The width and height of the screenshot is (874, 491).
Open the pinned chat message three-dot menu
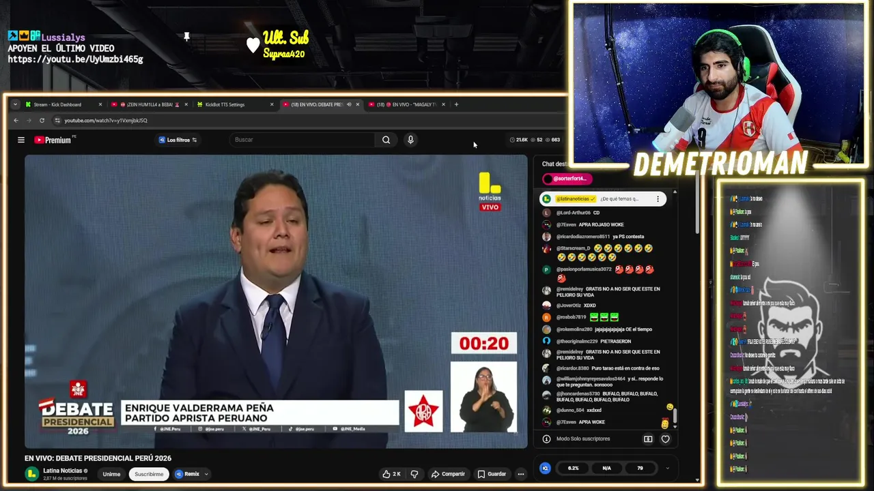pyautogui.click(x=658, y=199)
